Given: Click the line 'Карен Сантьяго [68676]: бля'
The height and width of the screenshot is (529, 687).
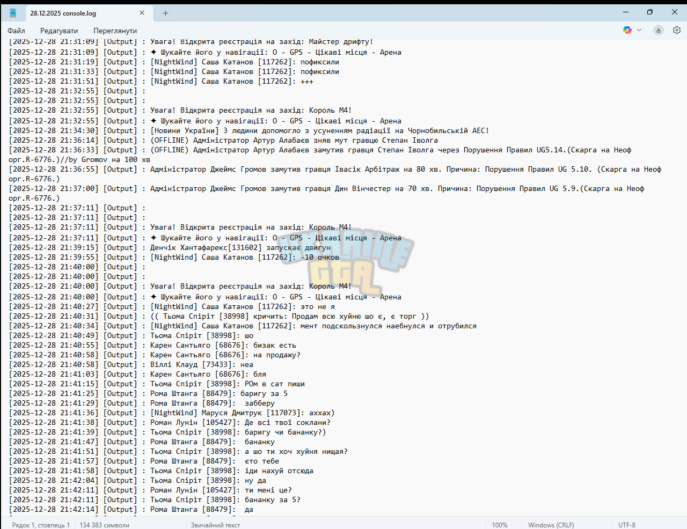Looking at the screenshot, I should (137, 374).
